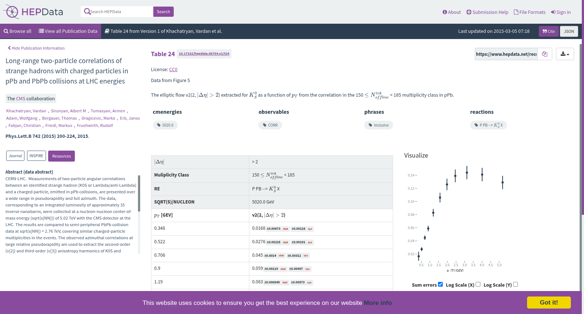This screenshot has height=314, width=584.
Task: Open the Journal link button
Action: (x=15, y=156)
